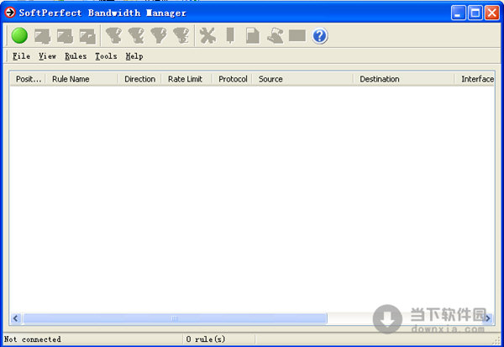
Task: Click the greyed hand-holding-item toolbar icon
Action: point(276,35)
